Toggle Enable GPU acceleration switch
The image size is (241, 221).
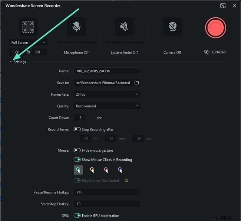[x=77, y=215]
